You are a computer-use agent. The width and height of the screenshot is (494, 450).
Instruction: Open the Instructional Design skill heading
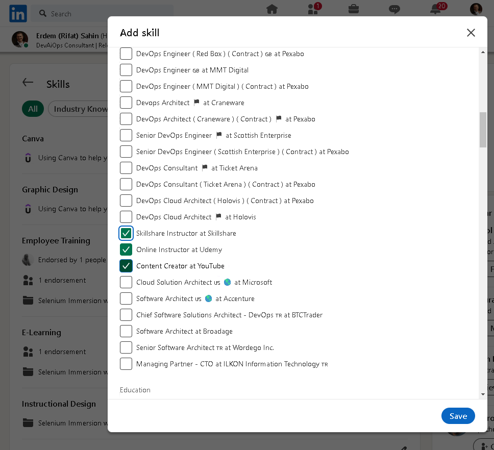tap(59, 404)
